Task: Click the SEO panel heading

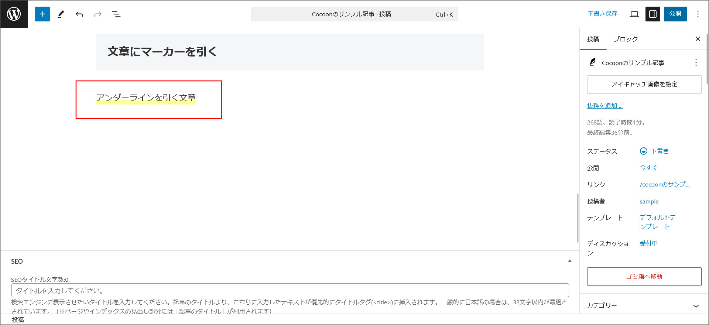Action: (17, 261)
